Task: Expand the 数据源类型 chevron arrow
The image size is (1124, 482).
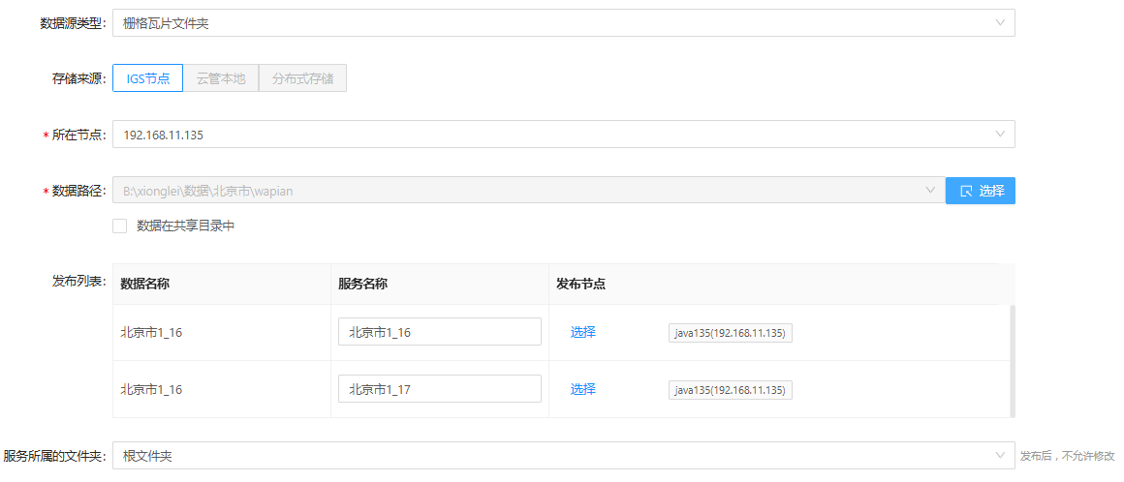Action: point(1001,23)
